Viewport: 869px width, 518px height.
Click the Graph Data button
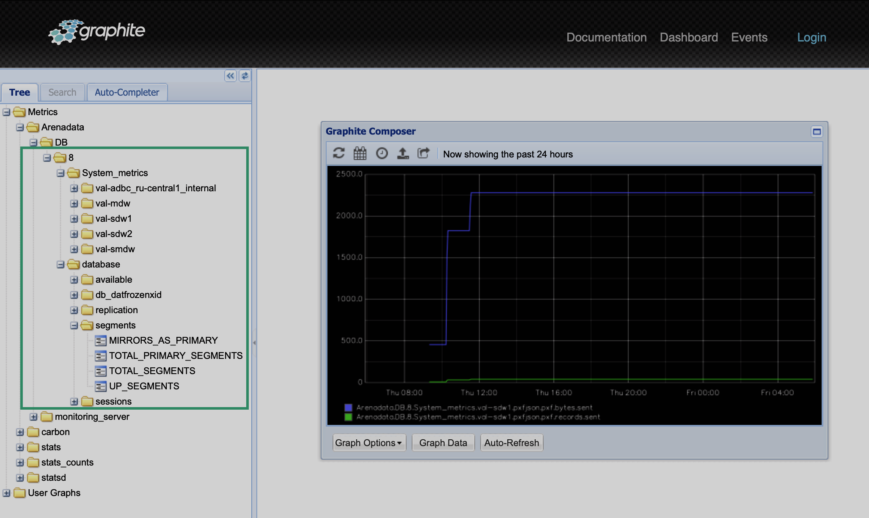click(x=443, y=443)
